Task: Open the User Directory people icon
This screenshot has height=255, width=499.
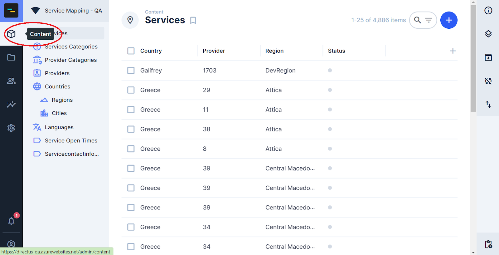Action: 11,81
